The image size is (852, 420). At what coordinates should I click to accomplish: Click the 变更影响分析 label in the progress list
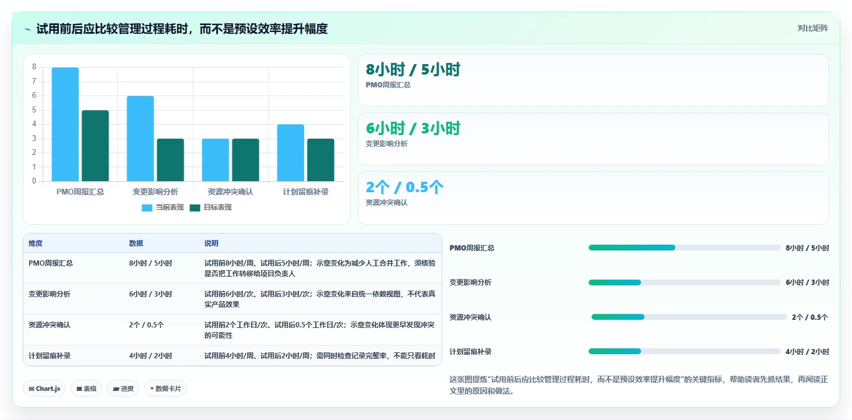tap(471, 283)
